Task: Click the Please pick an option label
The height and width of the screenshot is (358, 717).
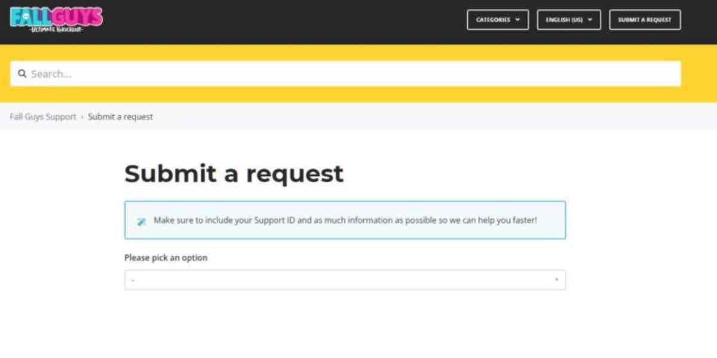Action: 166,258
